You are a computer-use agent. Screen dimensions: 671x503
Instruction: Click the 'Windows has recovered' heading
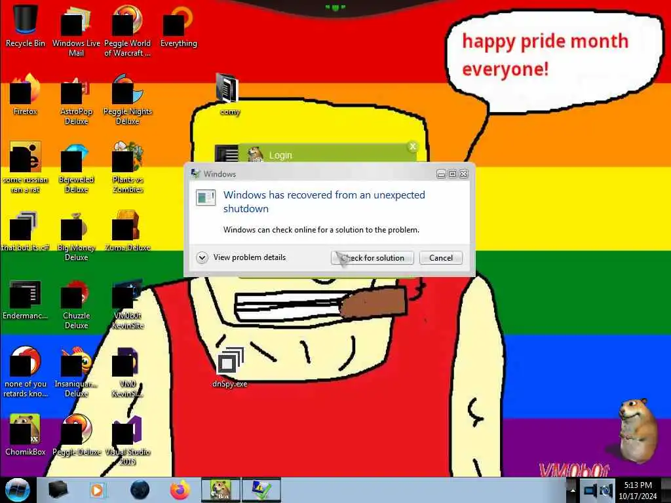[324, 202]
